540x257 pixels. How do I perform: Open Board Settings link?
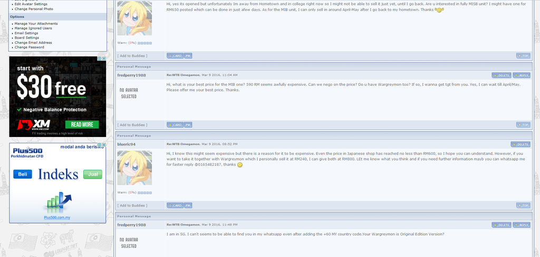[26, 38]
